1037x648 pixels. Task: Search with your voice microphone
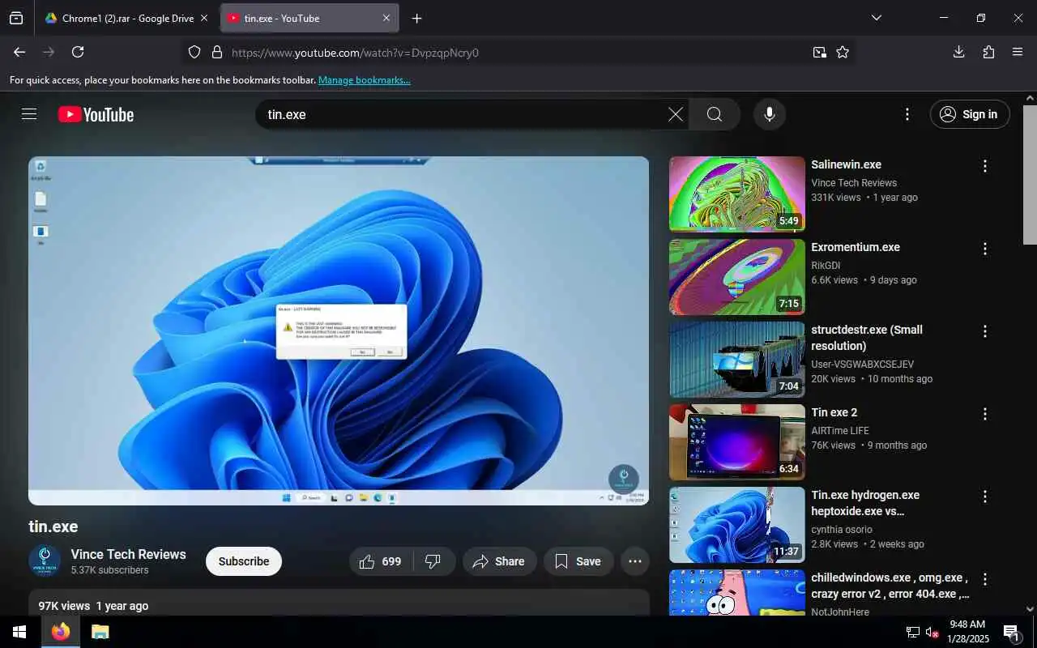(770, 114)
